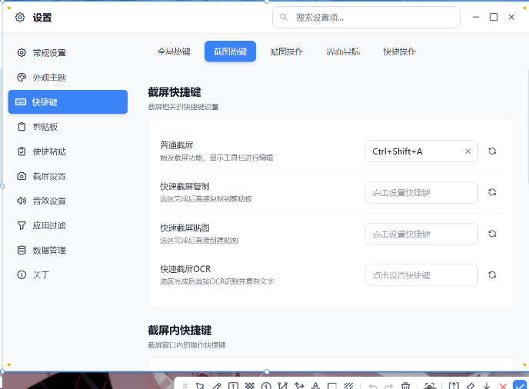Click the 截屏快捷键 section heading

click(175, 92)
